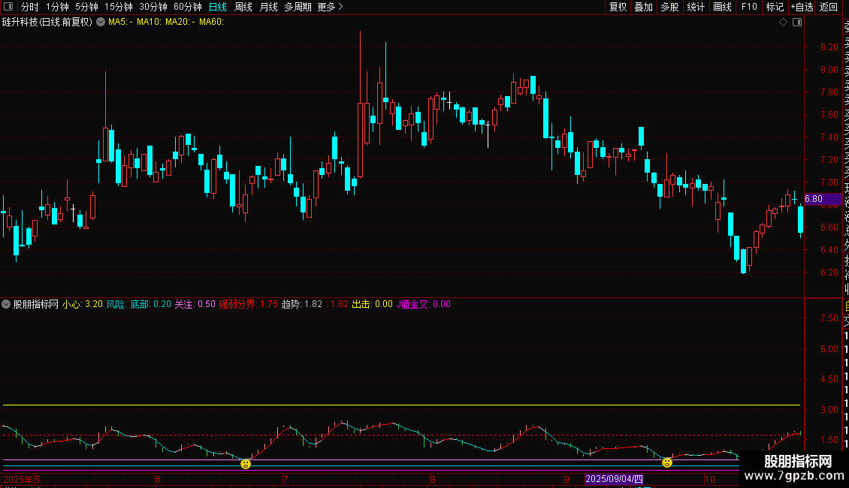This screenshot has height=488, width=849.
Task: Toggle the left sidebar panel icon
Action: coord(8,7)
